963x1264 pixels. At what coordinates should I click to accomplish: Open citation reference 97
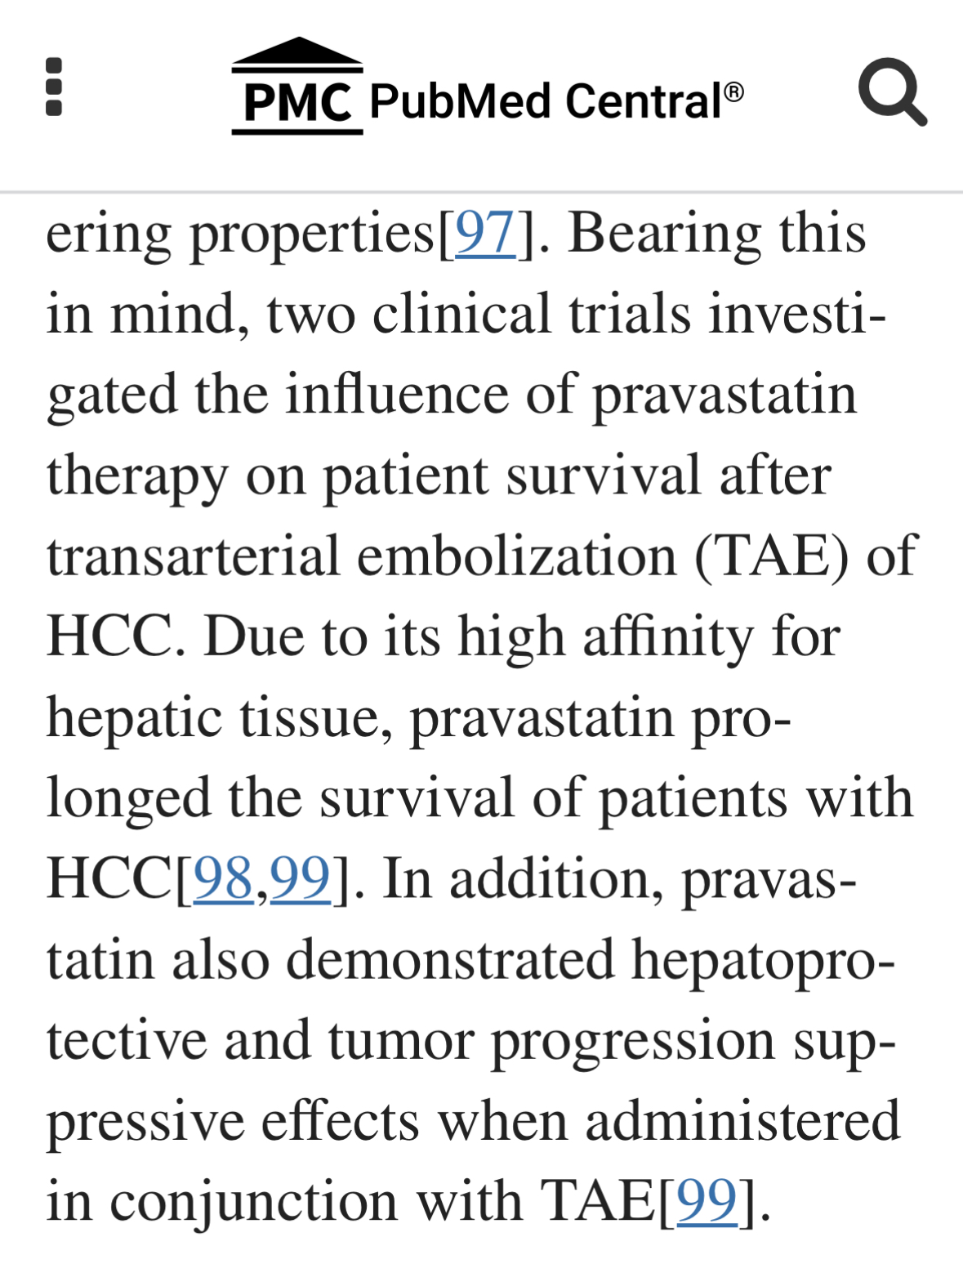[485, 233]
